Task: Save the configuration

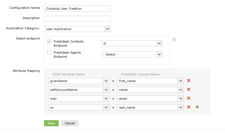Action: point(51,123)
